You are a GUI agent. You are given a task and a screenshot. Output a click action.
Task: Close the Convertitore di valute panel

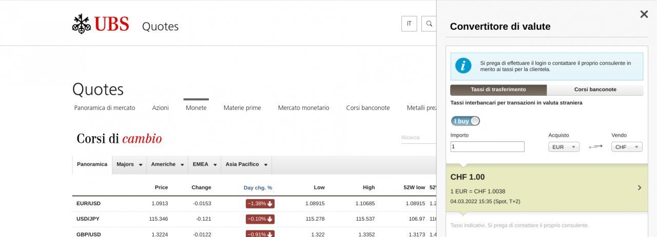pos(644,14)
